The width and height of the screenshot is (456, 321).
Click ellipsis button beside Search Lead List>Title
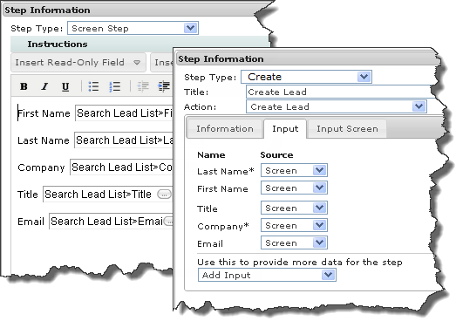[x=164, y=195]
